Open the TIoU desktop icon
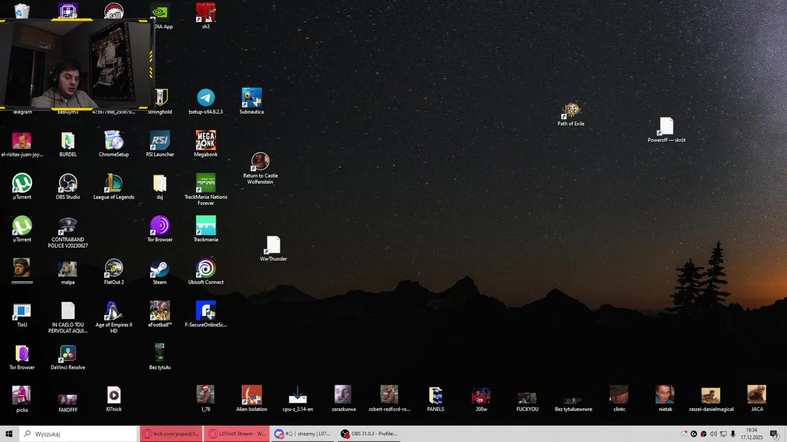 [22, 314]
